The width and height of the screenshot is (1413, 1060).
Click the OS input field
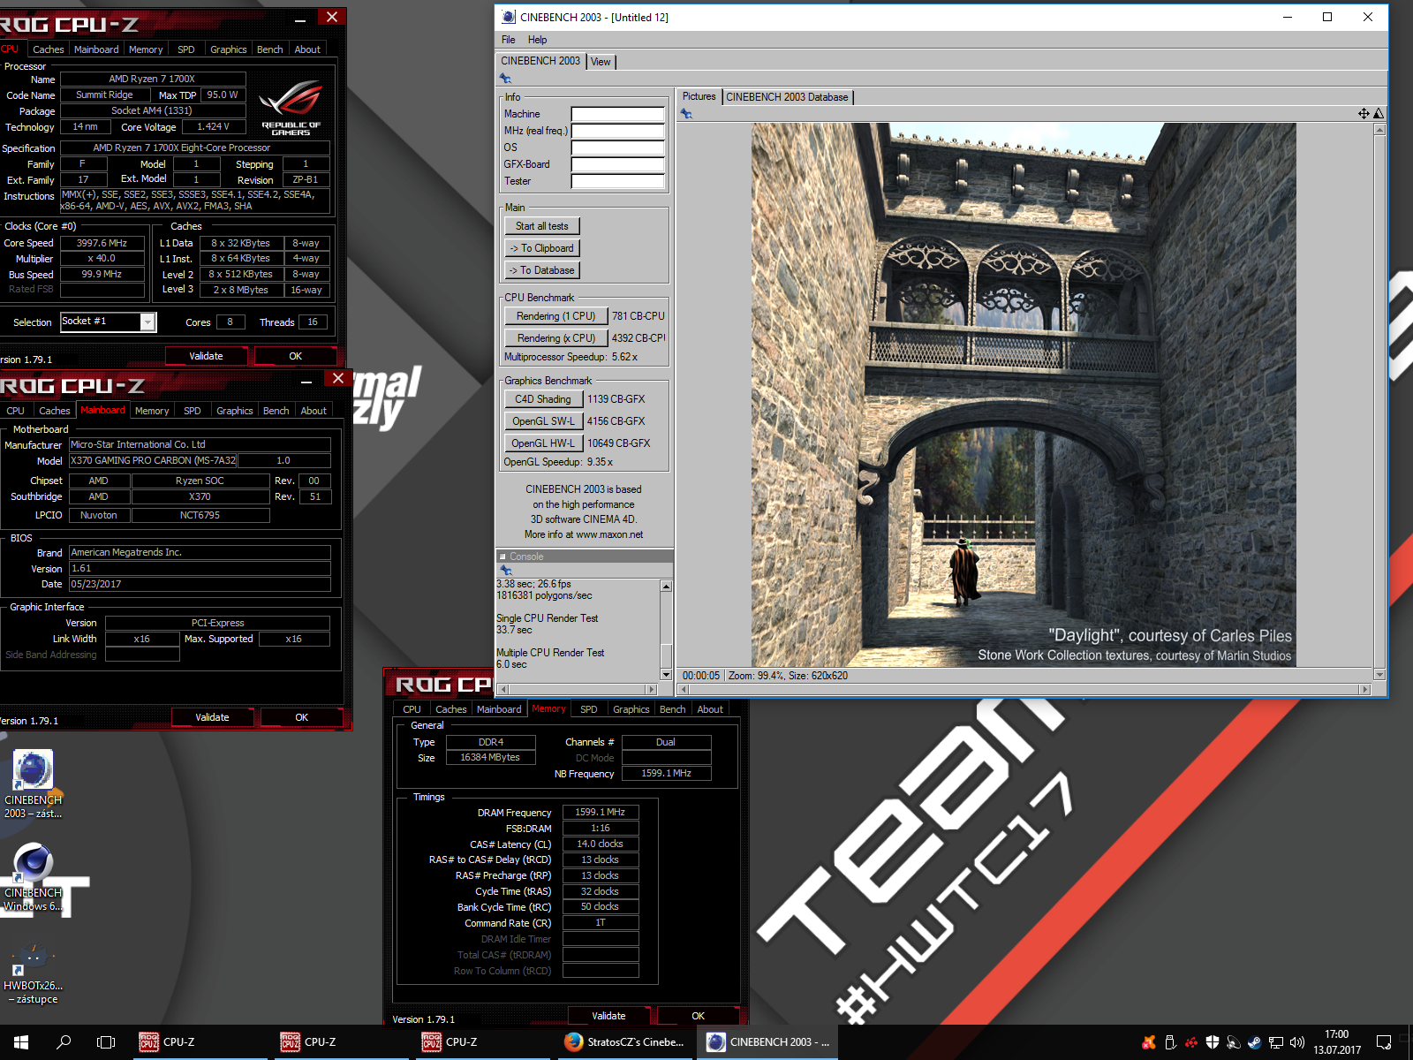(x=617, y=148)
